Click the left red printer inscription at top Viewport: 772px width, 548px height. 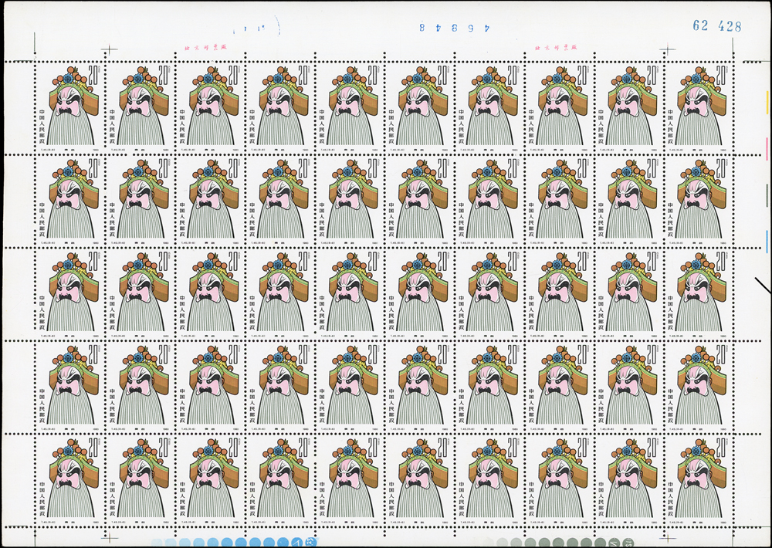[x=205, y=47]
